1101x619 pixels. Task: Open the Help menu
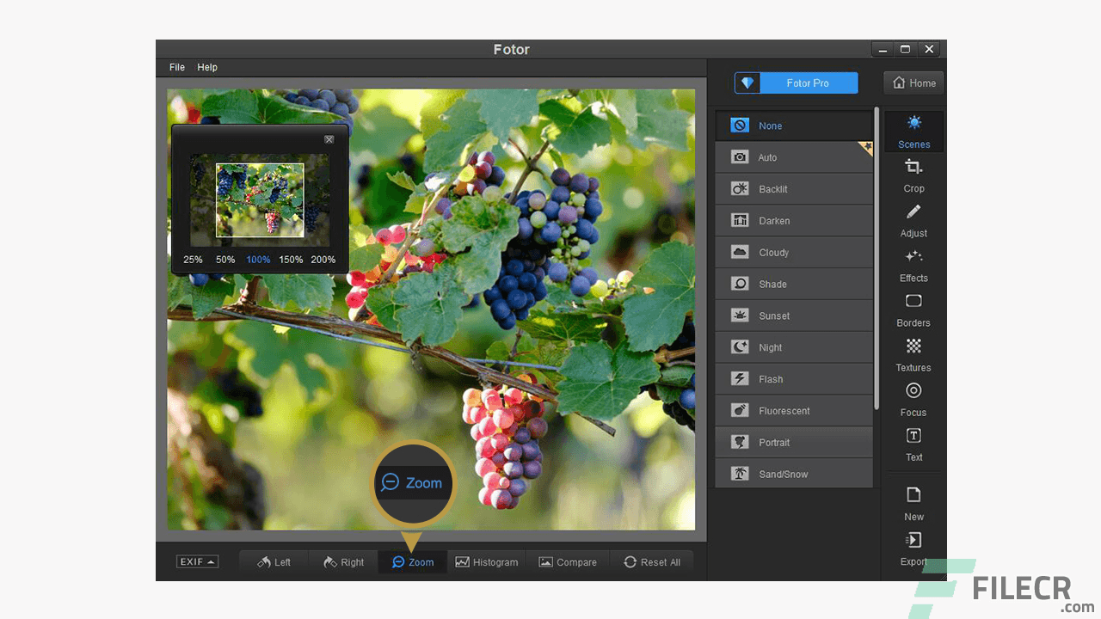pyautogui.click(x=206, y=67)
